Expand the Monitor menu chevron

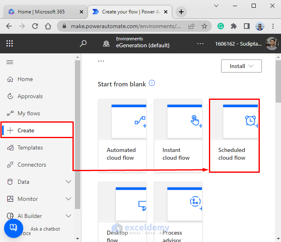tap(68, 199)
